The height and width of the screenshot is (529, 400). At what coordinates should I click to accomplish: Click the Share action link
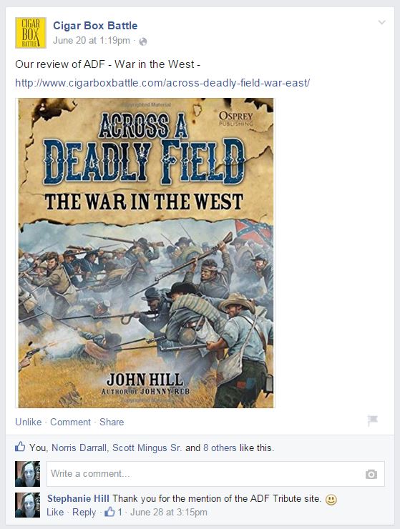pyautogui.click(x=112, y=422)
